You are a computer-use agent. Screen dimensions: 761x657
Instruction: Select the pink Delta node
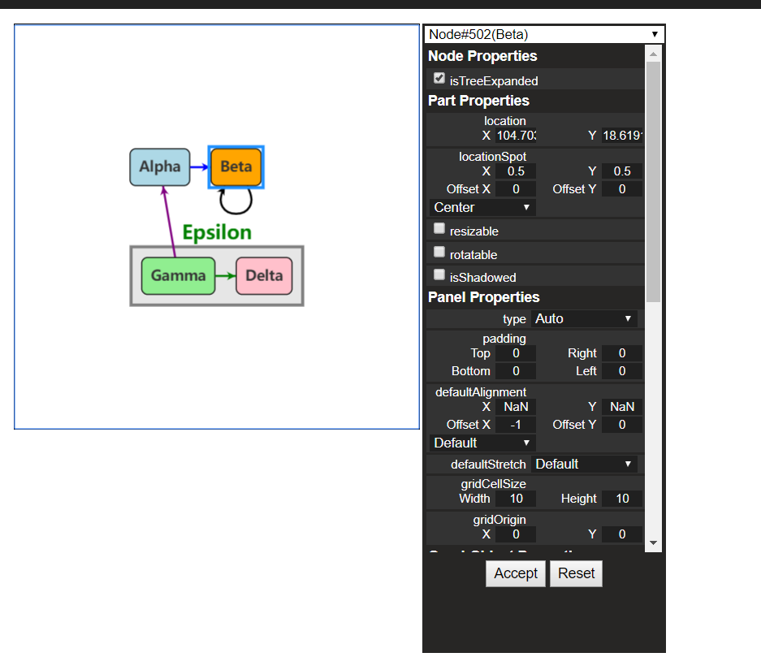coord(264,275)
